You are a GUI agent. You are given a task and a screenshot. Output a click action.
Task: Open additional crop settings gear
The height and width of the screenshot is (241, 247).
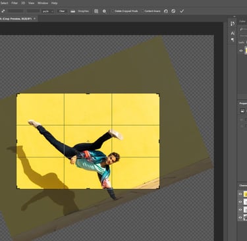point(105,11)
